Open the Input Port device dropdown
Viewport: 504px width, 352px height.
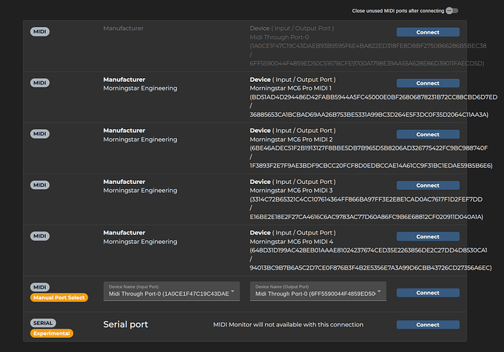(172, 291)
